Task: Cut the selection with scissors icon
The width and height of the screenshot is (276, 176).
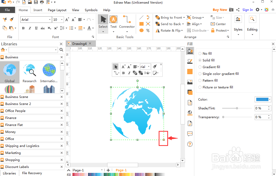Action: [5, 19]
